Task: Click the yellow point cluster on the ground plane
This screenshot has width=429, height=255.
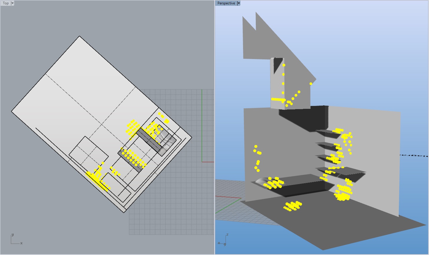Action: [293, 206]
